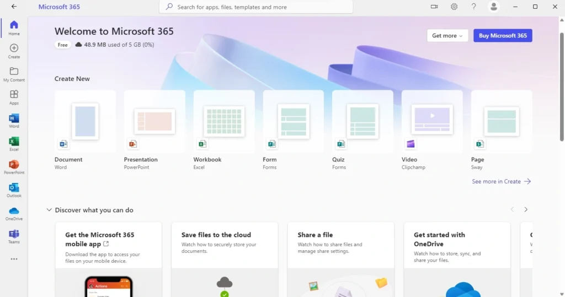Show next Discover cards with right arrow
The width and height of the screenshot is (565, 297).
pos(526,209)
